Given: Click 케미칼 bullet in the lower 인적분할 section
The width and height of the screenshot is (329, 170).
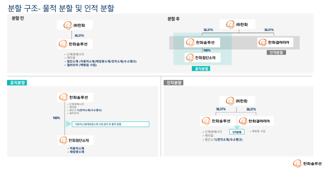Looking at the screenshot, I should coord(208,136).
